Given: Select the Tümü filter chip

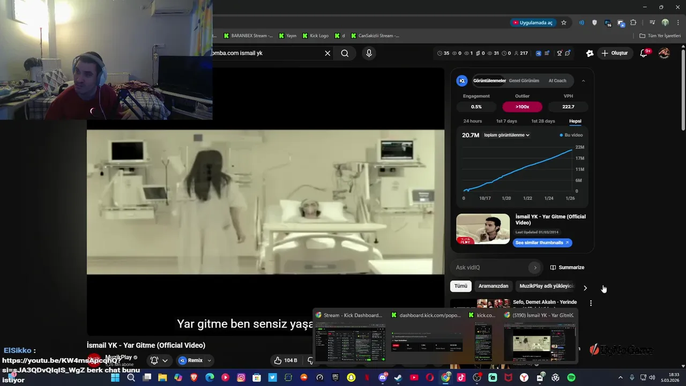Looking at the screenshot, I should (461, 286).
